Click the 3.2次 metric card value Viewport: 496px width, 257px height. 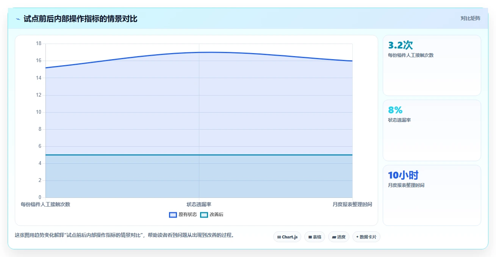point(400,45)
